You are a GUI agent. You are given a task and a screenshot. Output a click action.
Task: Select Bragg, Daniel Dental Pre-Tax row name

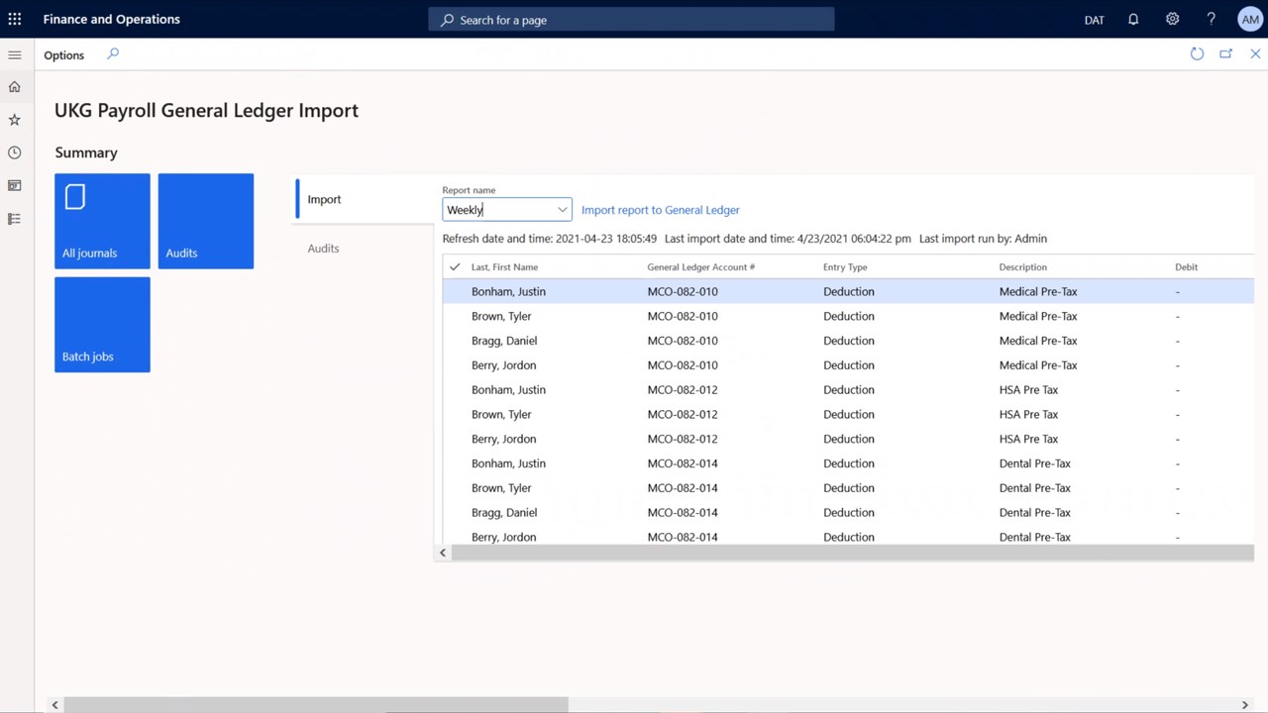click(x=504, y=513)
